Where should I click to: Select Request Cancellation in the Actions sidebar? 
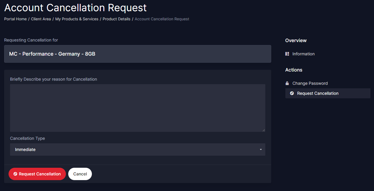[x=318, y=93]
